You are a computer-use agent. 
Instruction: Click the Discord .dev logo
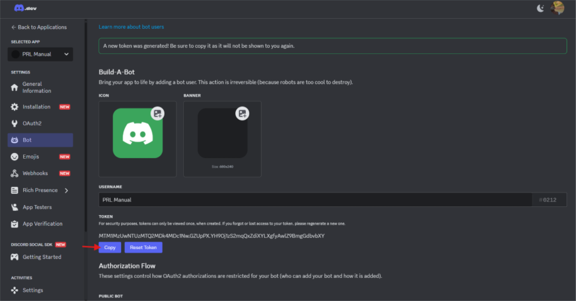point(25,8)
